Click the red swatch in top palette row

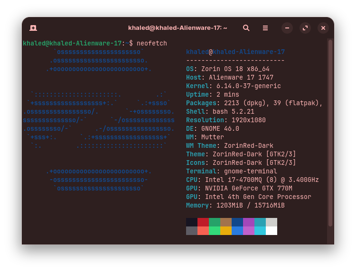tap(203, 222)
